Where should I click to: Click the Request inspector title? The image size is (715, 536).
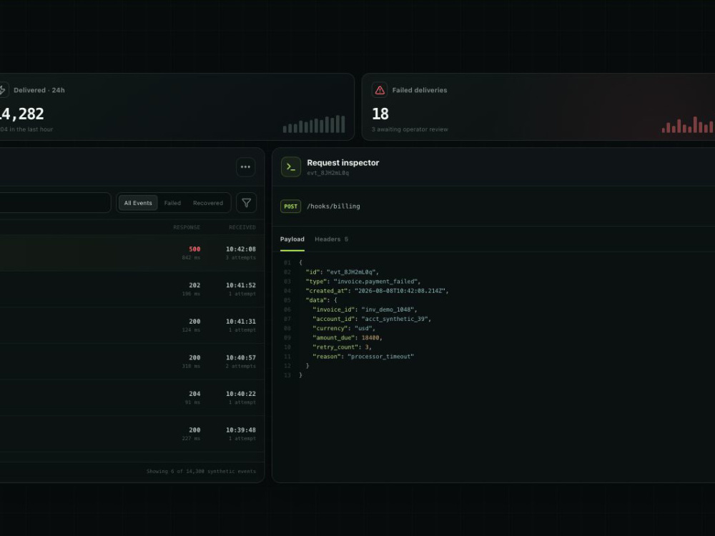point(343,163)
